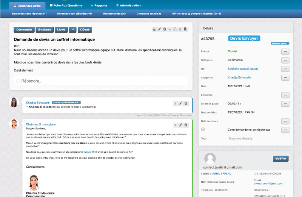Viewport: 302px width, 197px height.
Task: Edit Khadija Echouafni's note with pencil icon
Action: click(x=180, y=103)
